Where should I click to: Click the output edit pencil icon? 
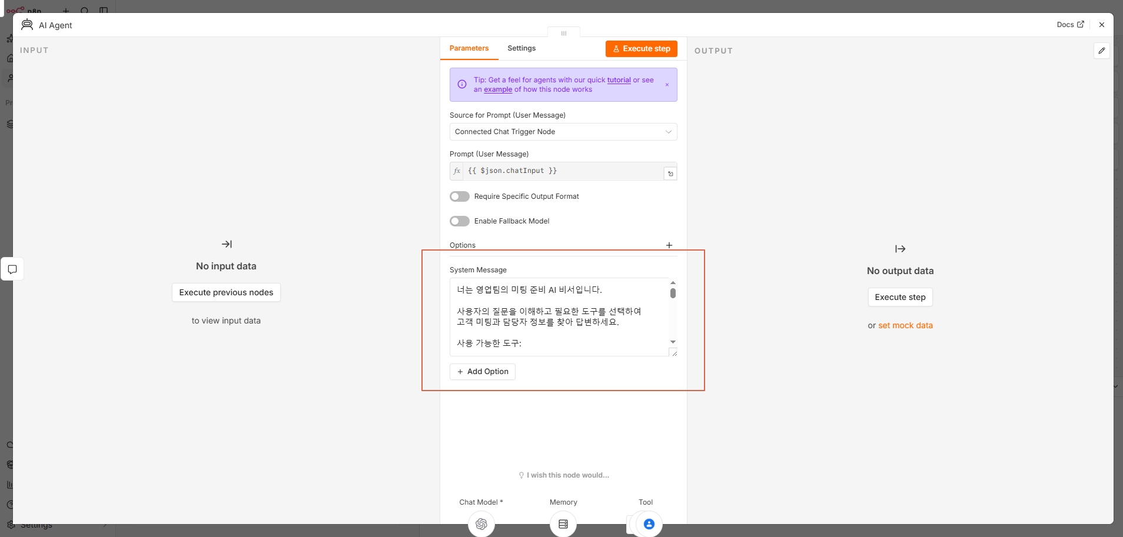pos(1102,51)
